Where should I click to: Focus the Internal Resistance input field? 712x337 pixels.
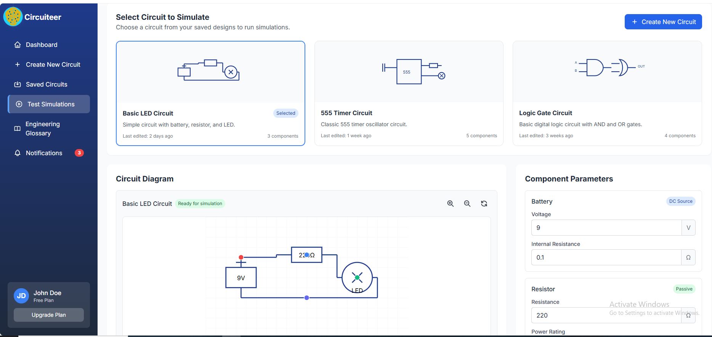(606, 257)
